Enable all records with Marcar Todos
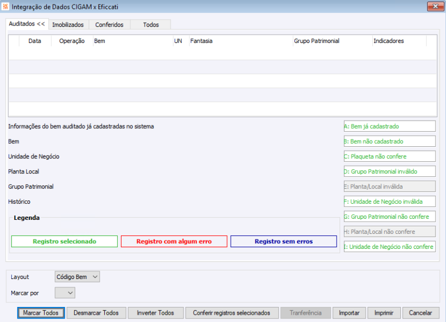The height and width of the screenshot is (322, 446). point(41,313)
